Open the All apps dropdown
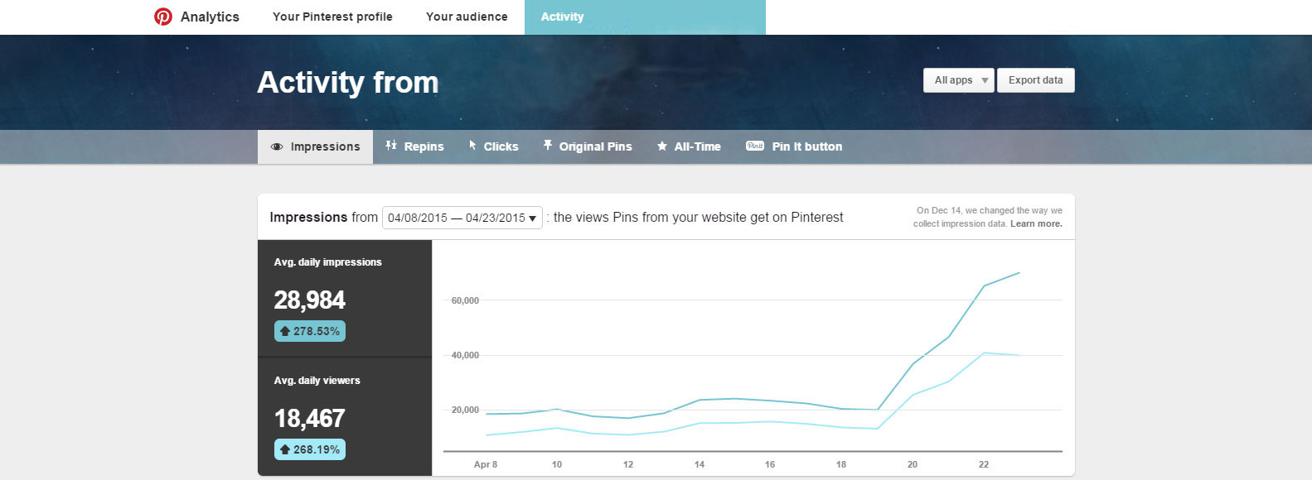The width and height of the screenshot is (1312, 480). tap(958, 80)
